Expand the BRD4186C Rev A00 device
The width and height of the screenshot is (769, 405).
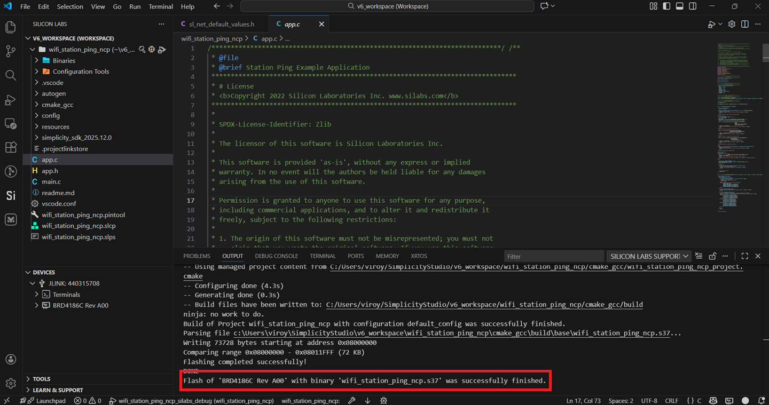point(36,305)
